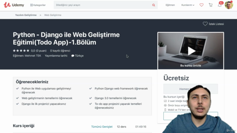
Task: Click the Öğrenecekleriniz heading
Action: [x=32, y=82]
